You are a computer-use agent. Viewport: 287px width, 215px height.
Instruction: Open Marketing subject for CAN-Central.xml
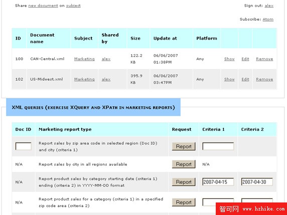(84, 59)
